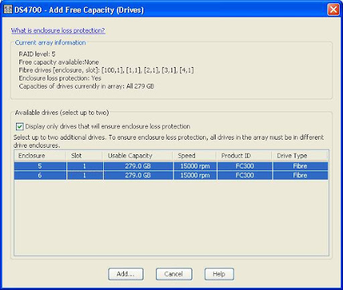Screen dimensions: 343x290
Task: Click 'Free capacity available:None' text
Action: [59, 62]
